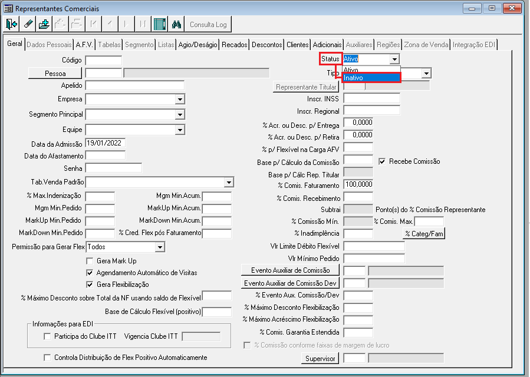Click the Base de Cálculo Flexível field
Viewport: 530px width, 377px height.
pyautogui.click(x=217, y=312)
